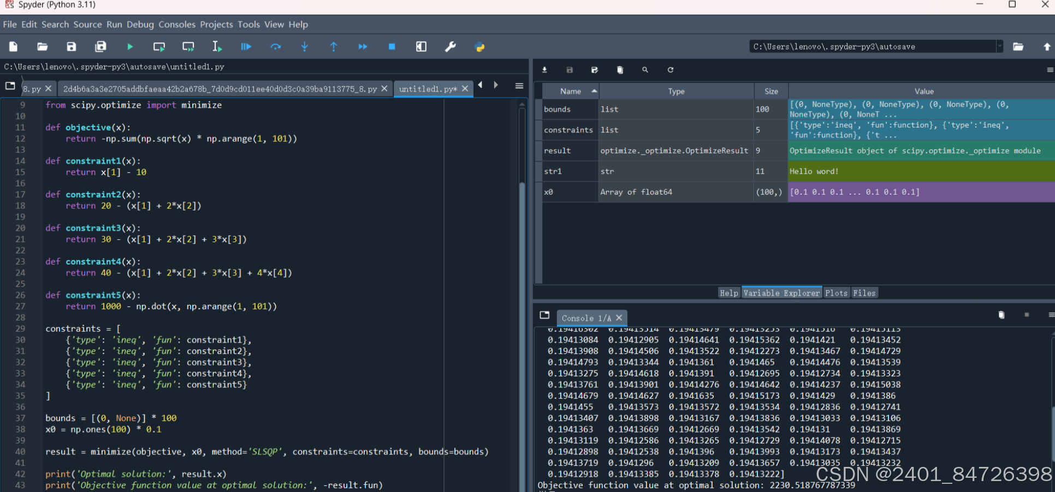Browse for a working directory
Image resolution: width=1055 pixels, height=492 pixels.
(1018, 47)
